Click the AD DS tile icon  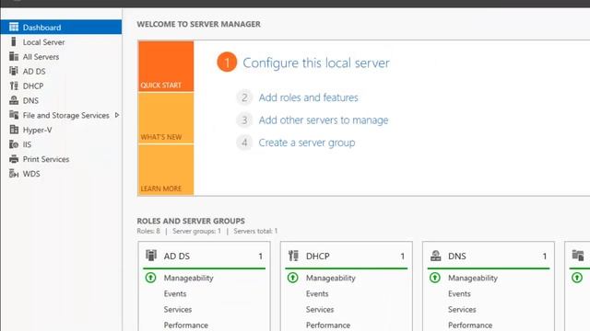tap(151, 256)
